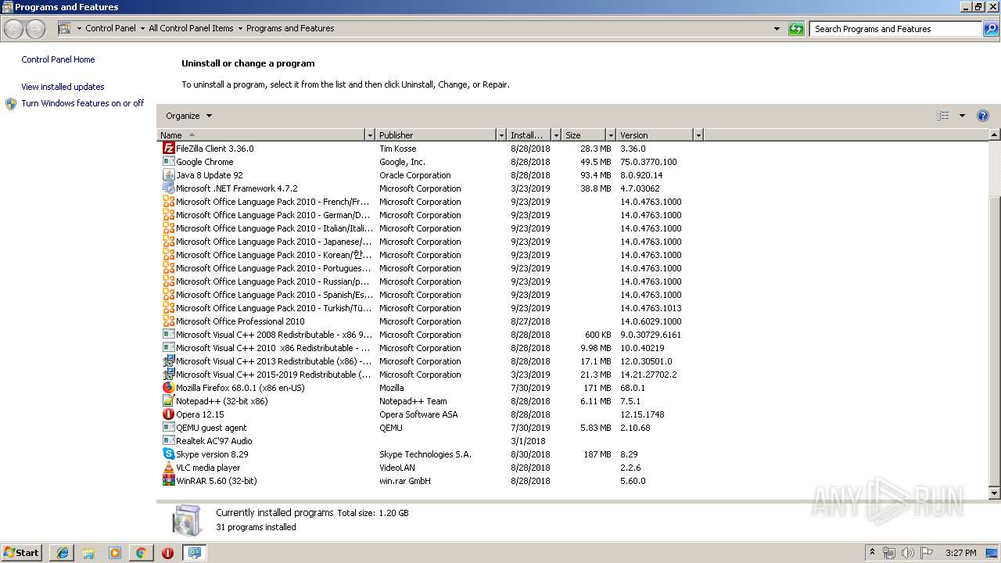
Task: Launch Chrome from the taskbar
Action: pos(141,553)
